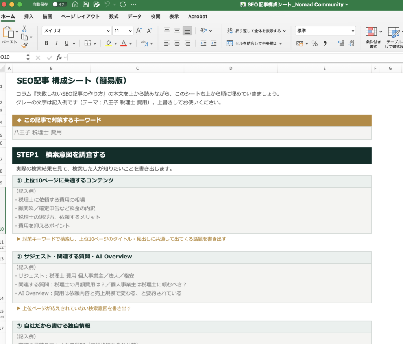Open the 校閲 tab
Screen dimensions: 403x344
pos(155,16)
